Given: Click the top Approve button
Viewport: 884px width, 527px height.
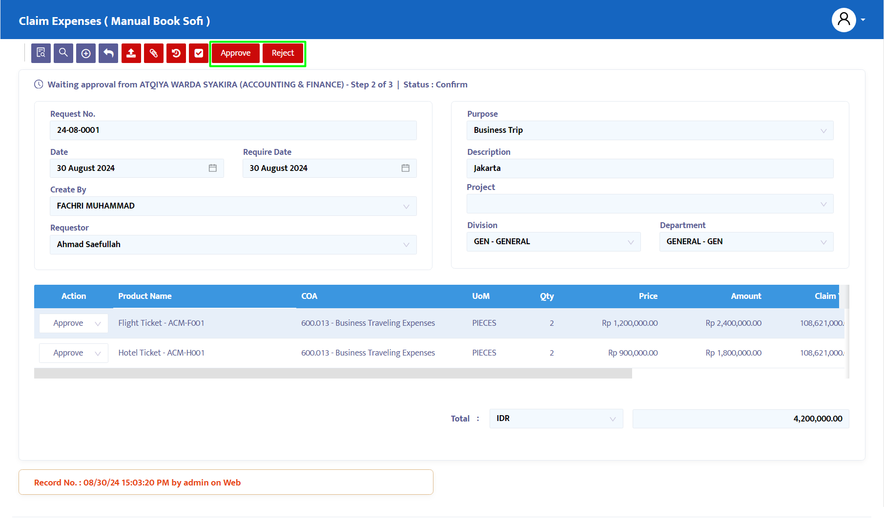Looking at the screenshot, I should coord(236,53).
